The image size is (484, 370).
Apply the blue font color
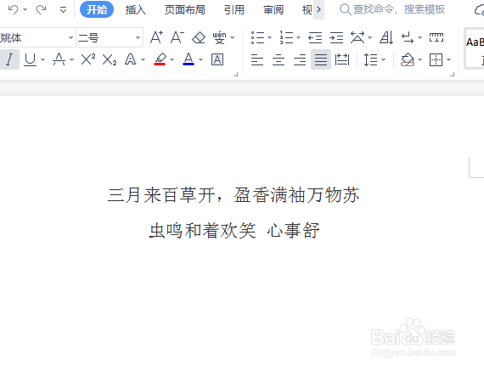pos(189,59)
